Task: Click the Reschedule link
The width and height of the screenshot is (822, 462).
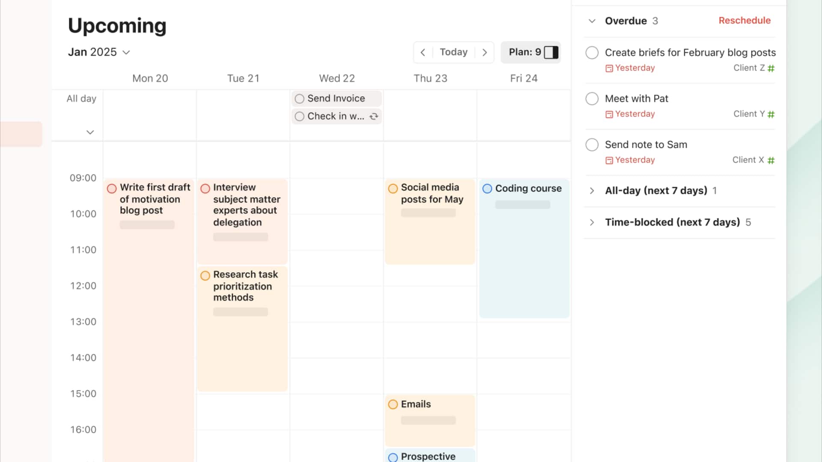Action: (744, 21)
